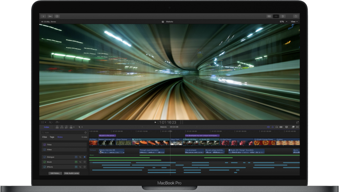Image resolution: width=339 pixels, height=192 pixels.
Task: Insert clip into storyline icon
Action: (62, 127)
